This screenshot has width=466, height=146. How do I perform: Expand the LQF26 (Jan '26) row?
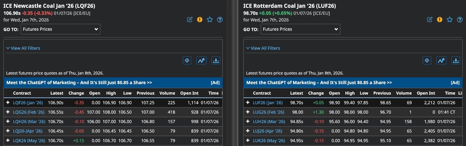pyautogui.click(x=8, y=102)
